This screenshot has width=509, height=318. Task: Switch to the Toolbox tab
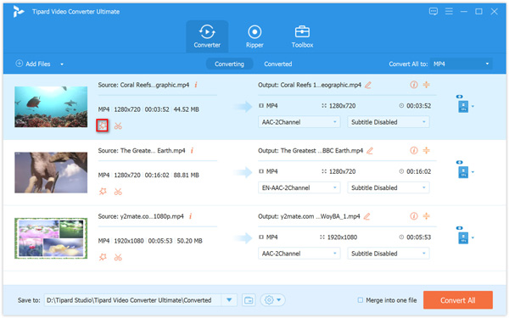click(302, 36)
